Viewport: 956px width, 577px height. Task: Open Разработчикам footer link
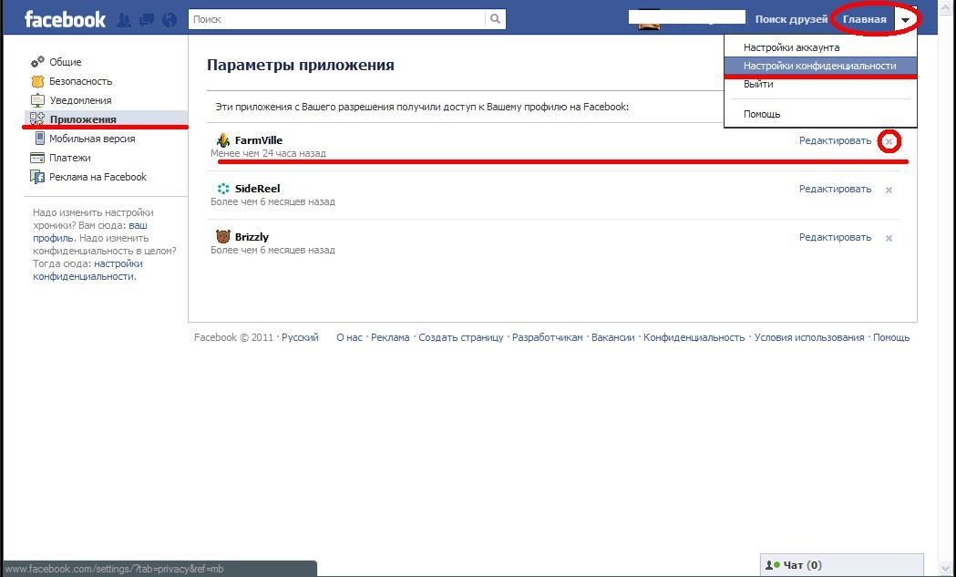click(x=548, y=337)
